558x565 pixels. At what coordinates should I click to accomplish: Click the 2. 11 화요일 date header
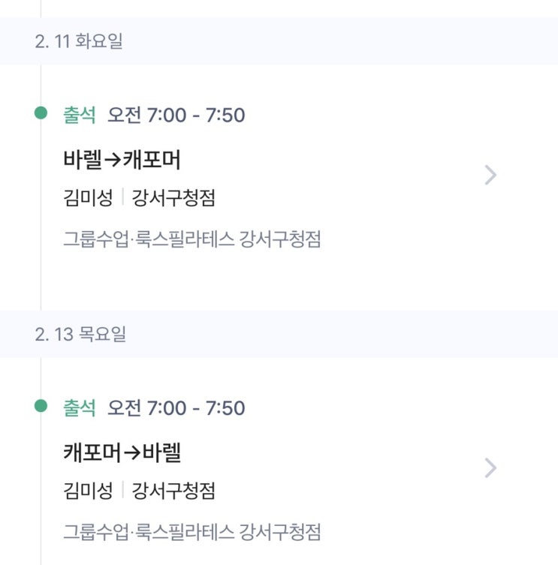[x=79, y=41]
